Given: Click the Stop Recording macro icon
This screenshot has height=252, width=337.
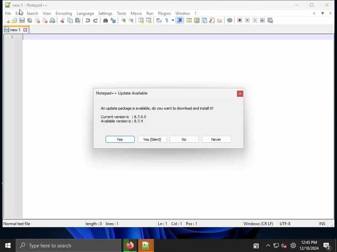Looking at the screenshot, I should [247, 20].
